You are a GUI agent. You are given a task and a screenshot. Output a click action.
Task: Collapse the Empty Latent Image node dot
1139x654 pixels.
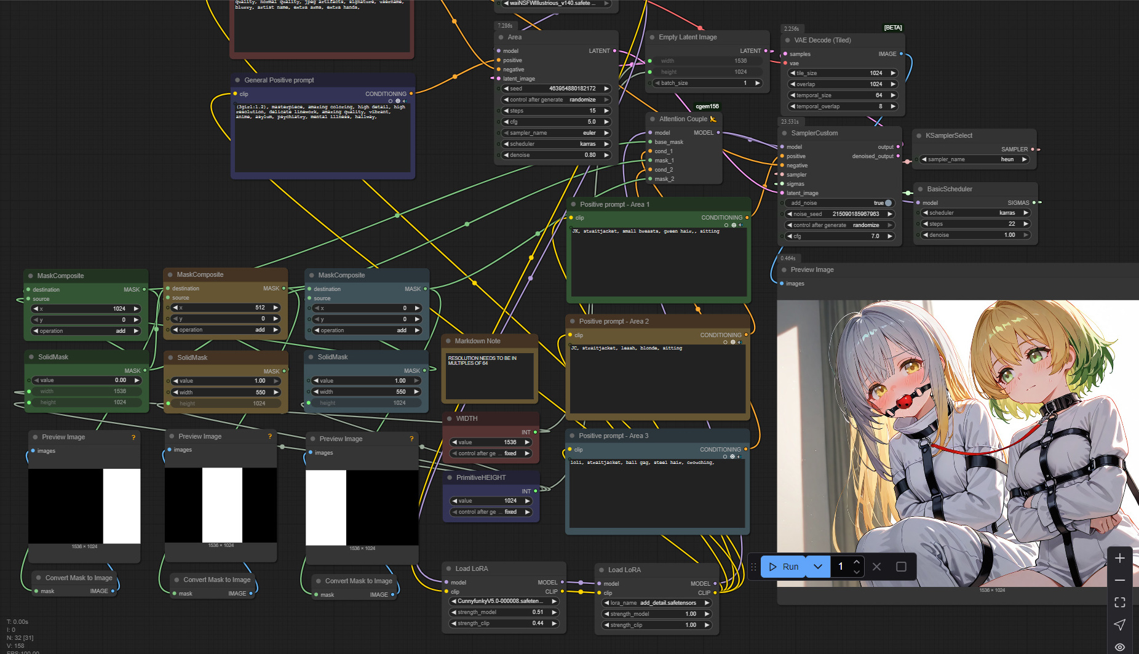[652, 38]
